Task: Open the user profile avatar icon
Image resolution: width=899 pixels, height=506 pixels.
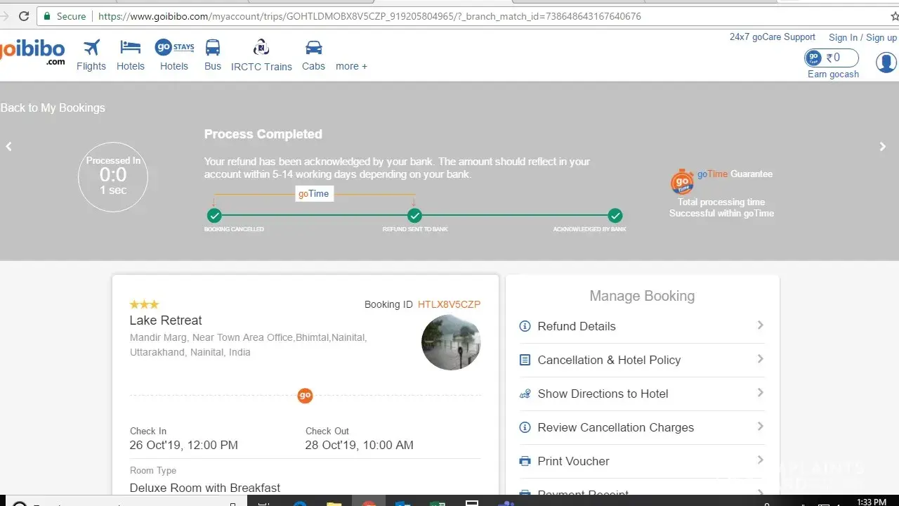Action: (886, 63)
